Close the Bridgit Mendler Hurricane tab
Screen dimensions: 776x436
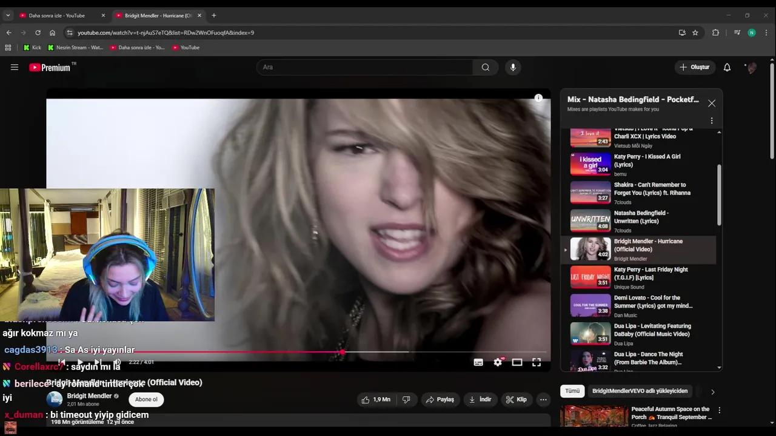199,15
